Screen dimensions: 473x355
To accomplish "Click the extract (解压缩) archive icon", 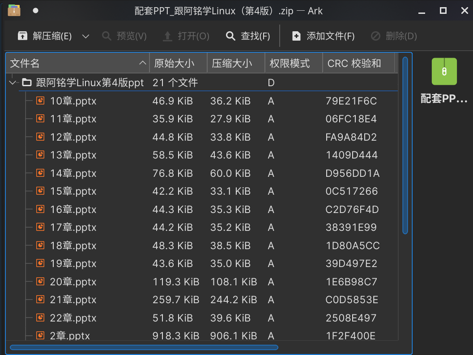I will pyautogui.click(x=23, y=36).
